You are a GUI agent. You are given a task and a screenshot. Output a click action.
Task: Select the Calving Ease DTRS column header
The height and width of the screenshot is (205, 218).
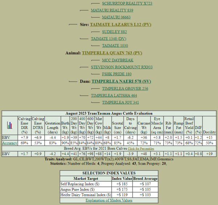coord(38,125)
